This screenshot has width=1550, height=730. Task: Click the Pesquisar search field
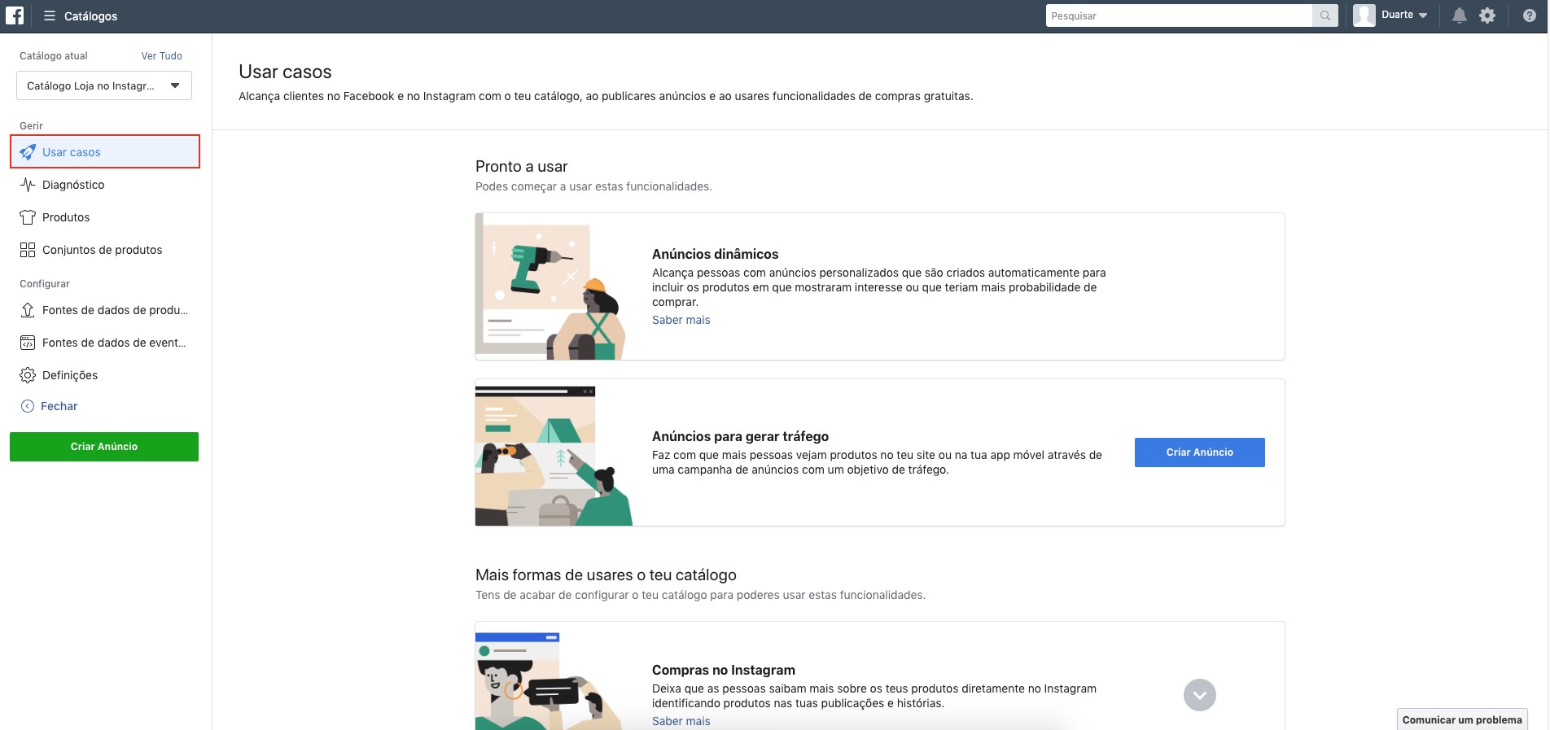coord(1179,15)
